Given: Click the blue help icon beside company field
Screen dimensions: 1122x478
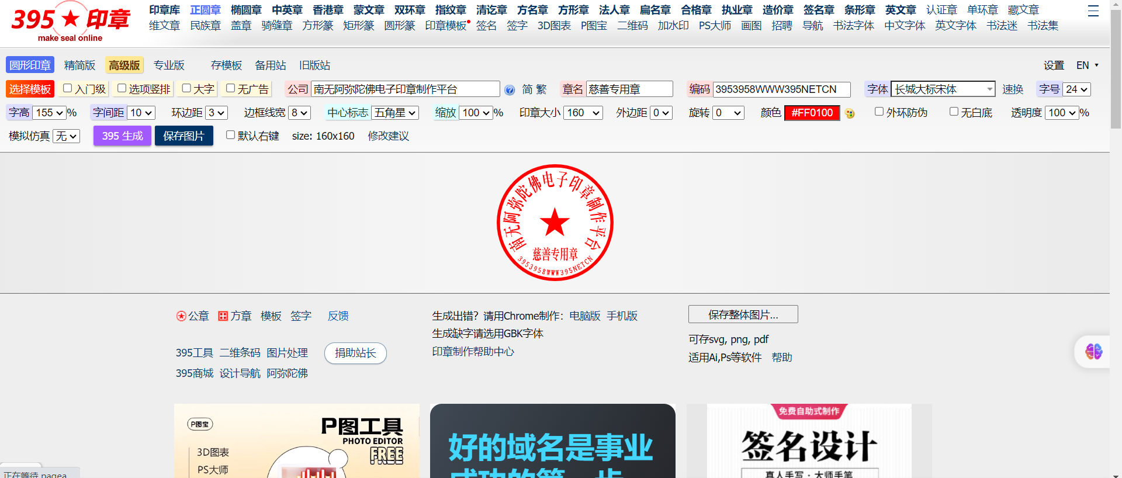Looking at the screenshot, I should click(x=510, y=90).
